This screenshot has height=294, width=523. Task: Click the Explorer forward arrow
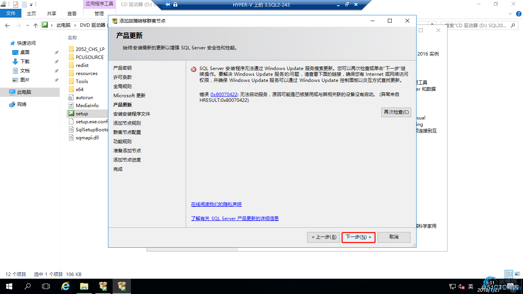pyautogui.click(x=19, y=25)
